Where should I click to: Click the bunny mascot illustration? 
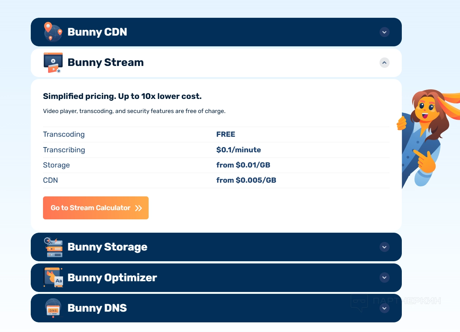[x=426, y=137]
